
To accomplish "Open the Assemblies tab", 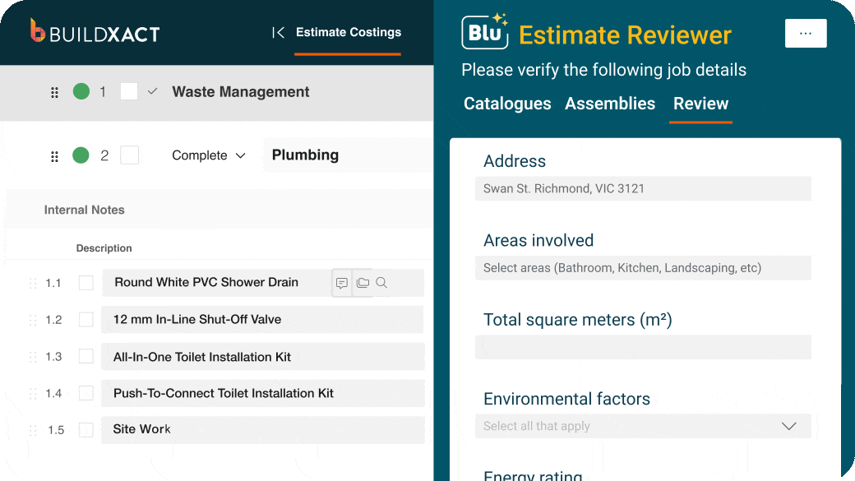I will click(610, 104).
